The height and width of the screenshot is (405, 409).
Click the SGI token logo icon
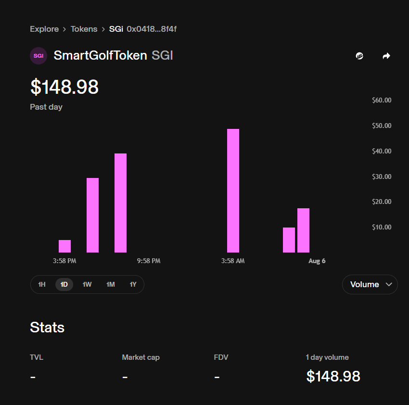[x=38, y=56]
